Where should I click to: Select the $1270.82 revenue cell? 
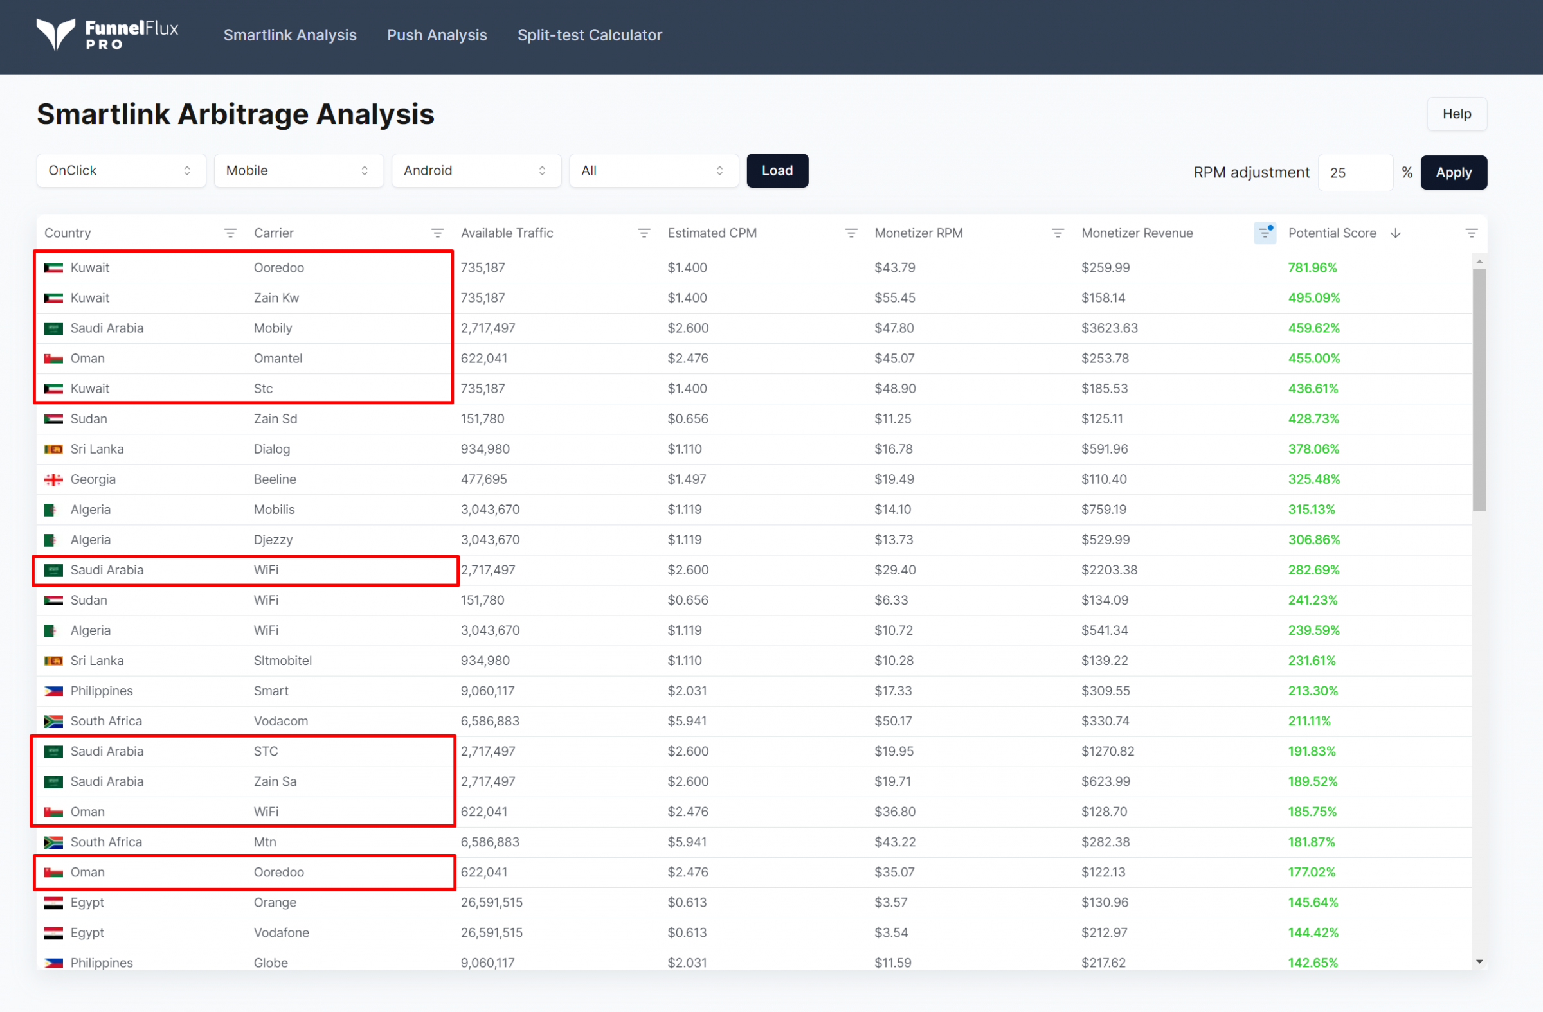(x=1107, y=752)
